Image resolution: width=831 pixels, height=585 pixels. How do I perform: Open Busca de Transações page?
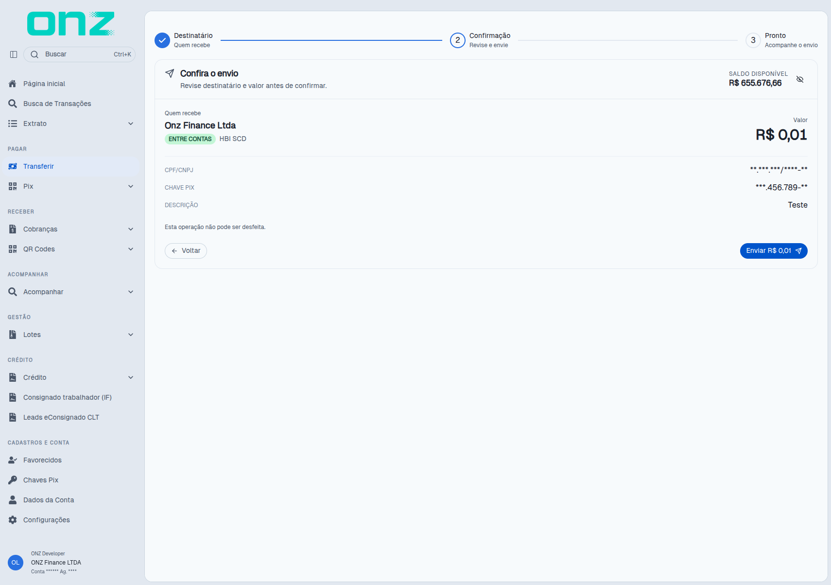point(71,104)
